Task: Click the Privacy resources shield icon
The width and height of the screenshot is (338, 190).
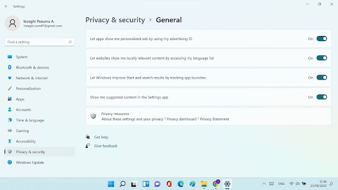Action: pos(93,116)
